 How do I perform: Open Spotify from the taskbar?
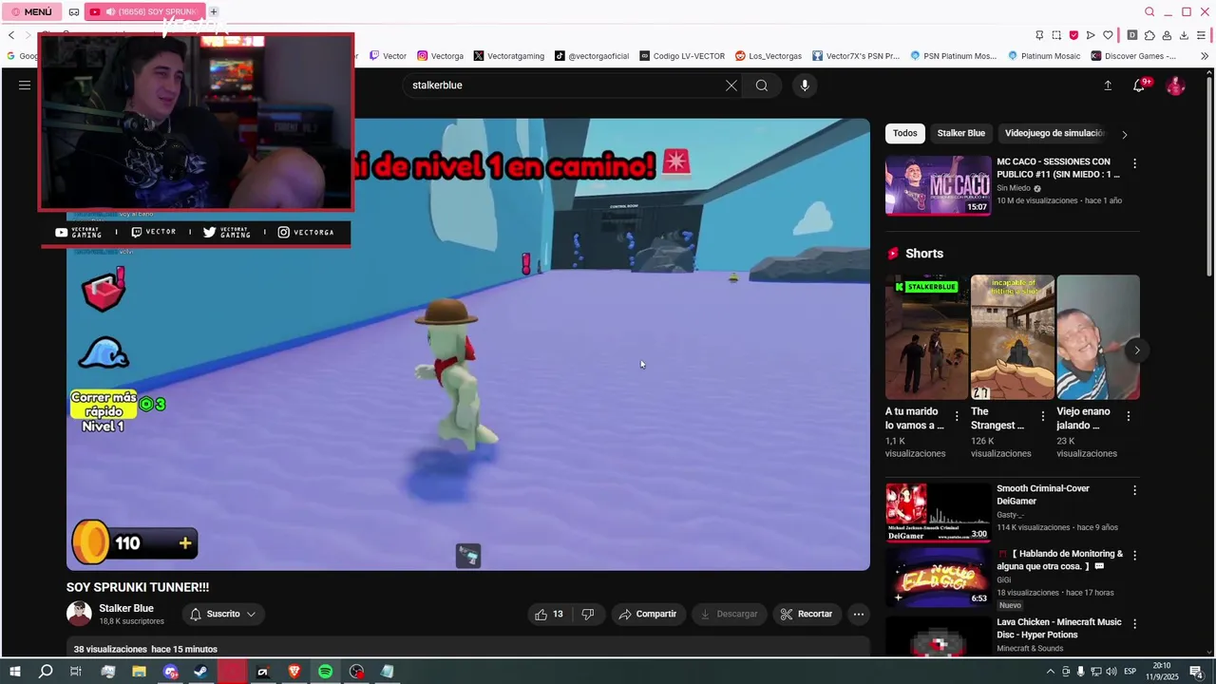pyautogui.click(x=325, y=672)
